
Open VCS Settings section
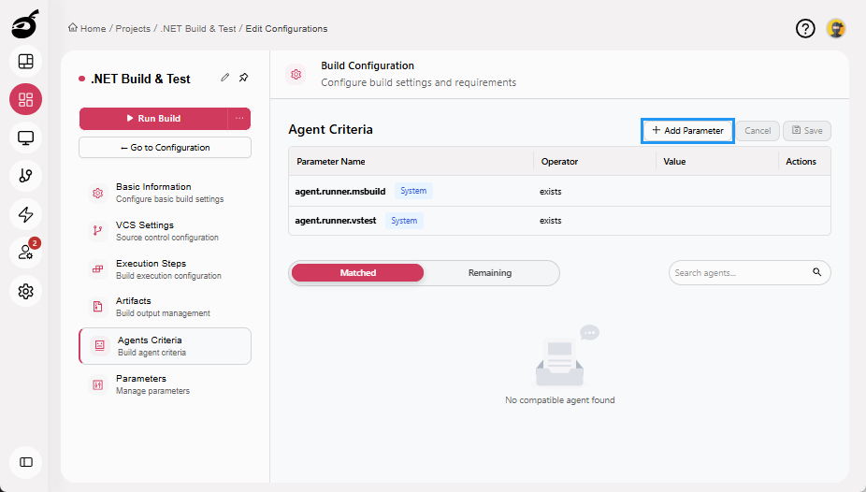[x=166, y=231]
